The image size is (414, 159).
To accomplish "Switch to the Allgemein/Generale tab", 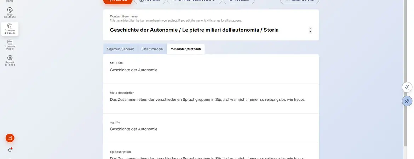I will pyautogui.click(x=120, y=49).
